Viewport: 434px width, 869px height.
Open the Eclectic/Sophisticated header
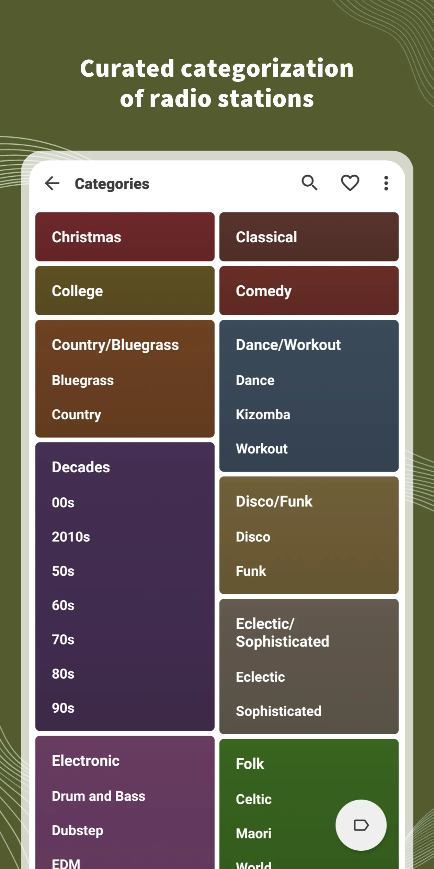click(x=282, y=632)
